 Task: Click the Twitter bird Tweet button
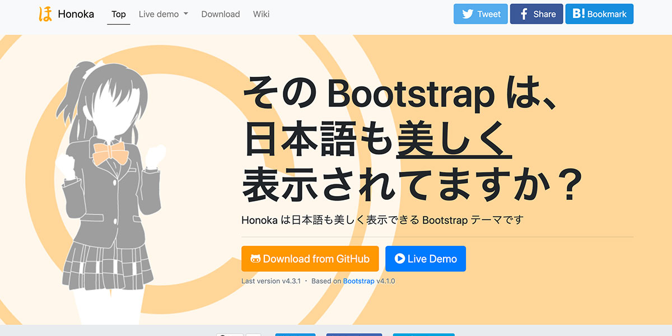[x=480, y=14]
